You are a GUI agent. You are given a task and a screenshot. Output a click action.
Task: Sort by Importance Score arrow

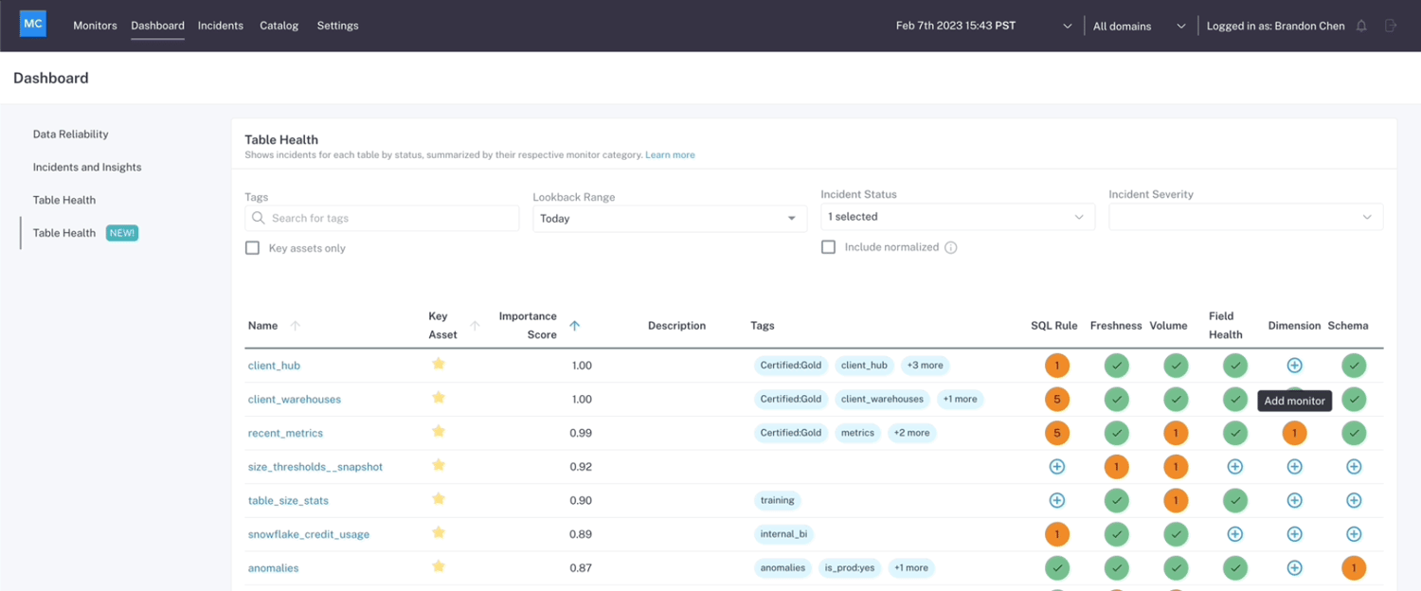click(574, 326)
